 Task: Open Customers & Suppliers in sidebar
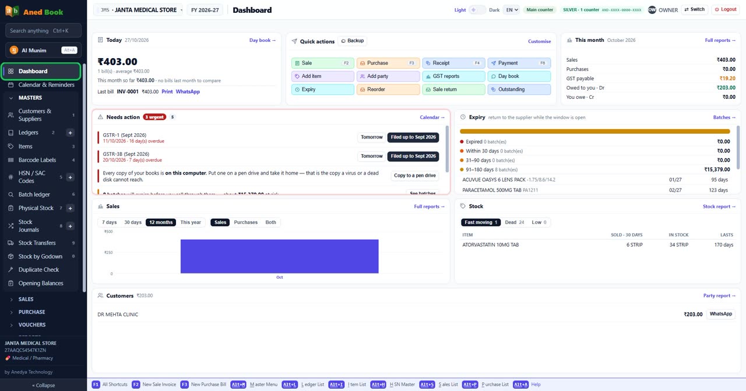coord(41,115)
